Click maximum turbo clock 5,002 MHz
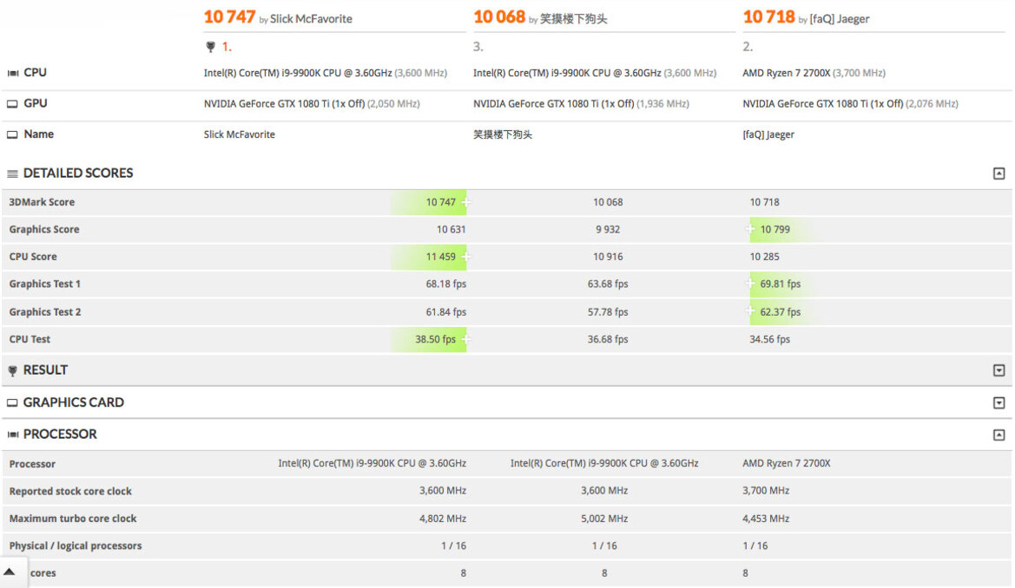The height and width of the screenshot is (588, 1015). [x=604, y=519]
